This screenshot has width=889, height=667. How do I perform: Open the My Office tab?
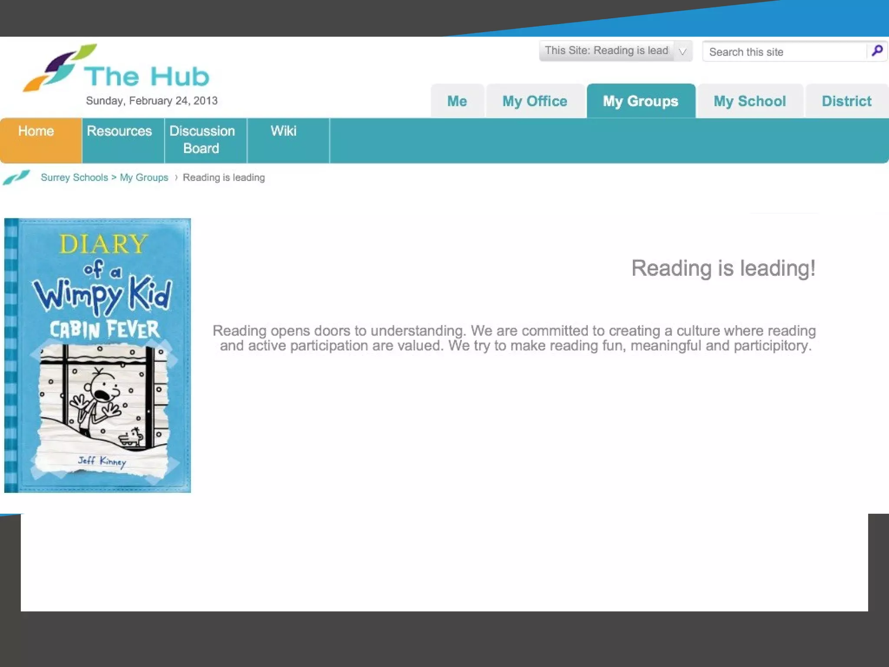click(x=535, y=101)
